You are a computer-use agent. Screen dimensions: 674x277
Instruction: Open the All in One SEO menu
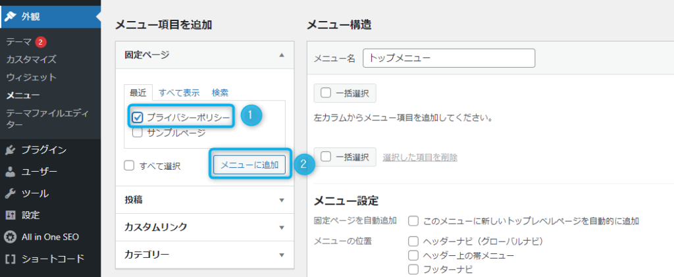coord(50,237)
